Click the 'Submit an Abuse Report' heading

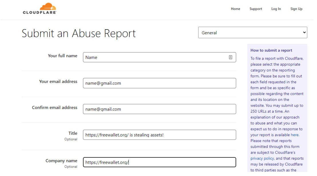tap(79, 34)
